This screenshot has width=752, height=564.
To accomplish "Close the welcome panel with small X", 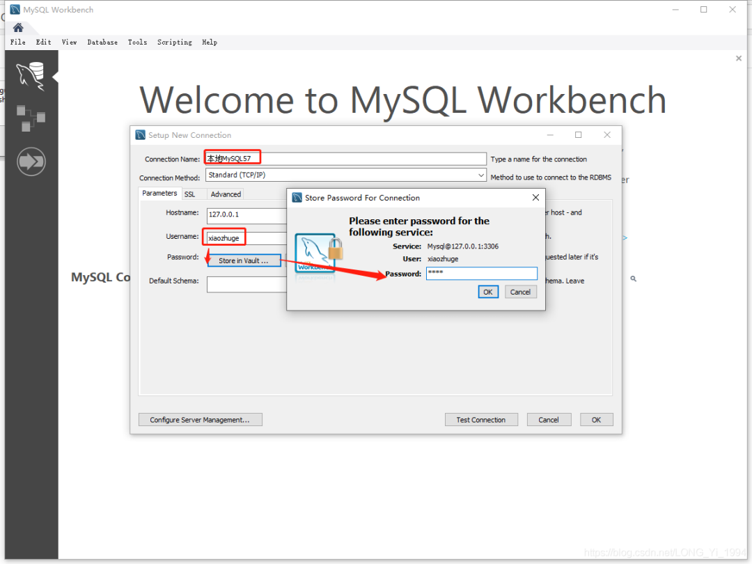I will [739, 59].
